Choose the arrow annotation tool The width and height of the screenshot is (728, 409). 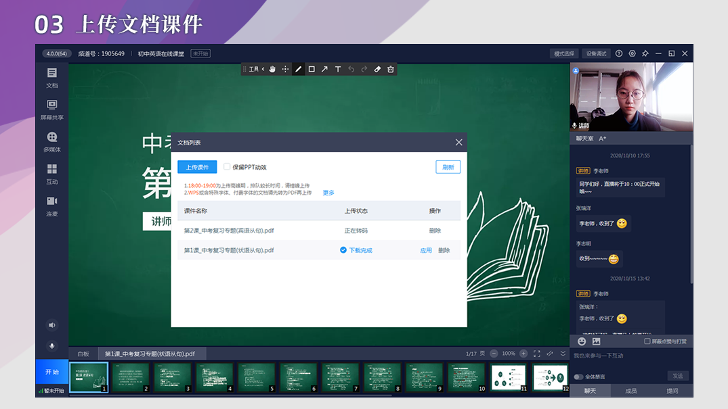point(324,69)
